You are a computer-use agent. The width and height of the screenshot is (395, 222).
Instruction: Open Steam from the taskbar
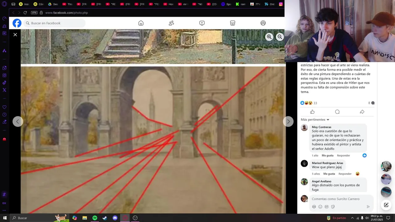(105, 218)
